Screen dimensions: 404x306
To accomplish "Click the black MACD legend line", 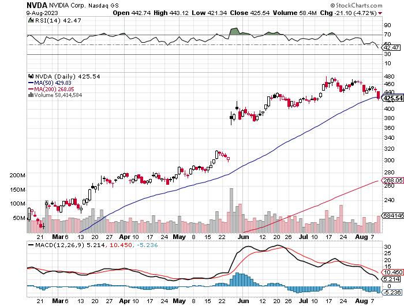I will click(31, 245).
